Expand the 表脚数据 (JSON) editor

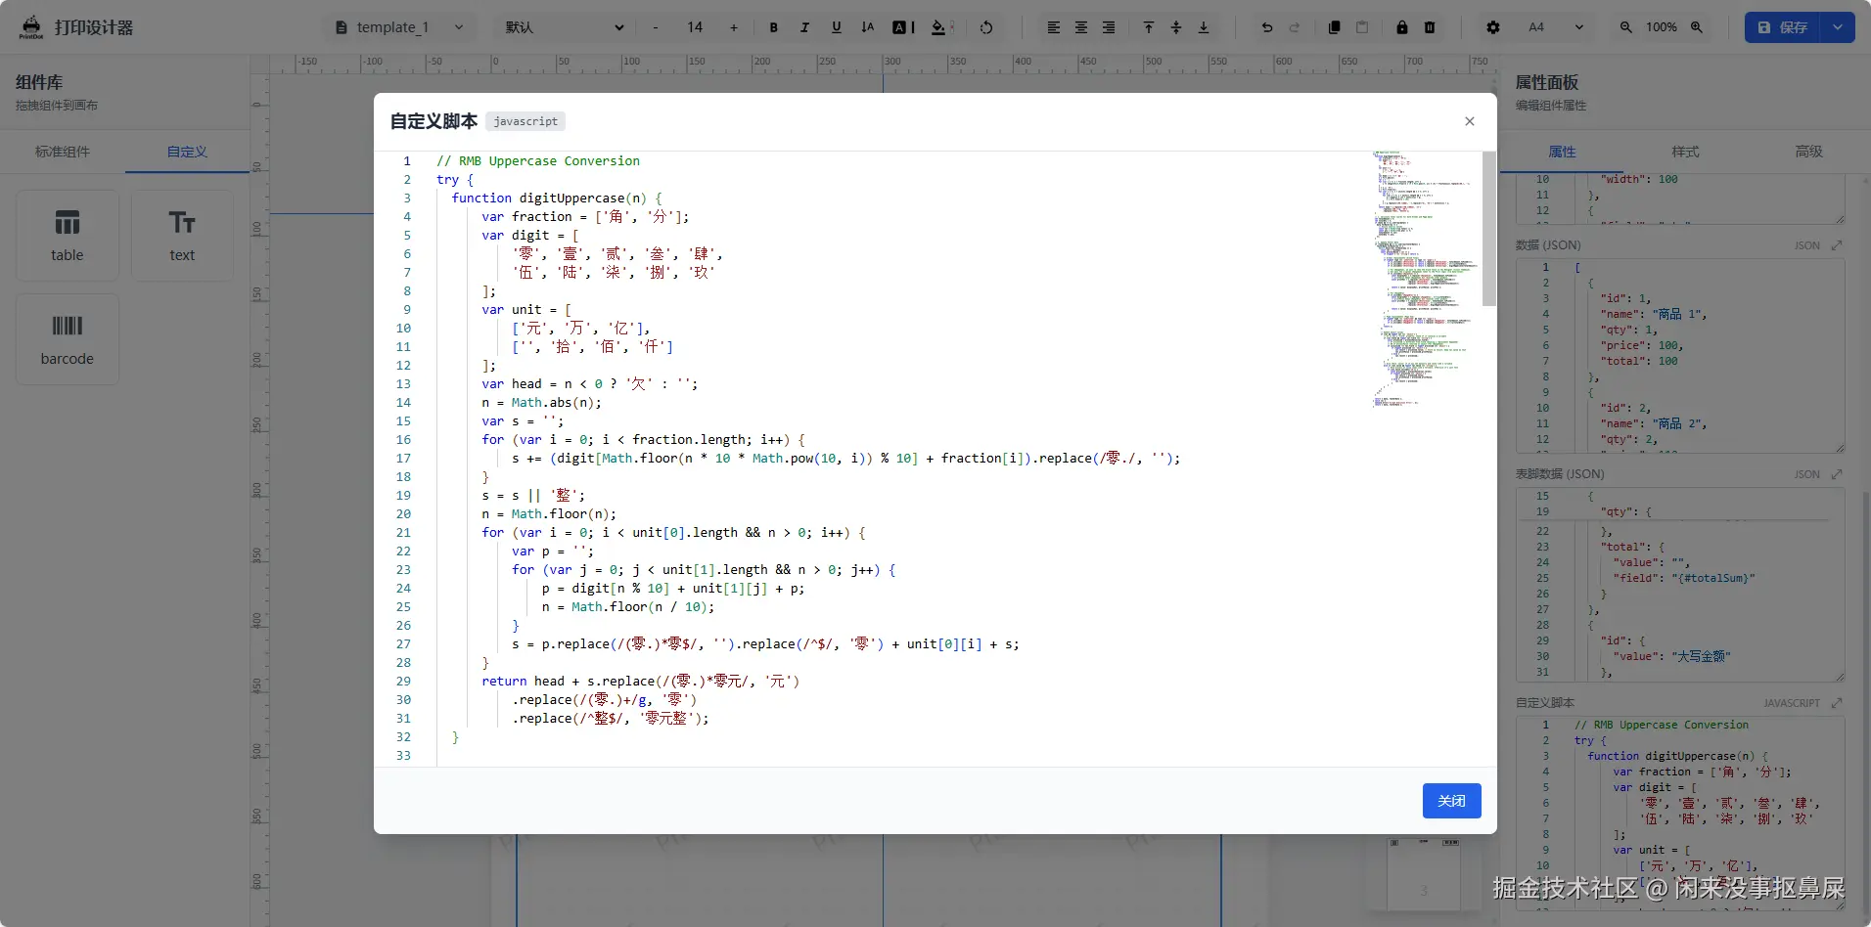click(1837, 474)
